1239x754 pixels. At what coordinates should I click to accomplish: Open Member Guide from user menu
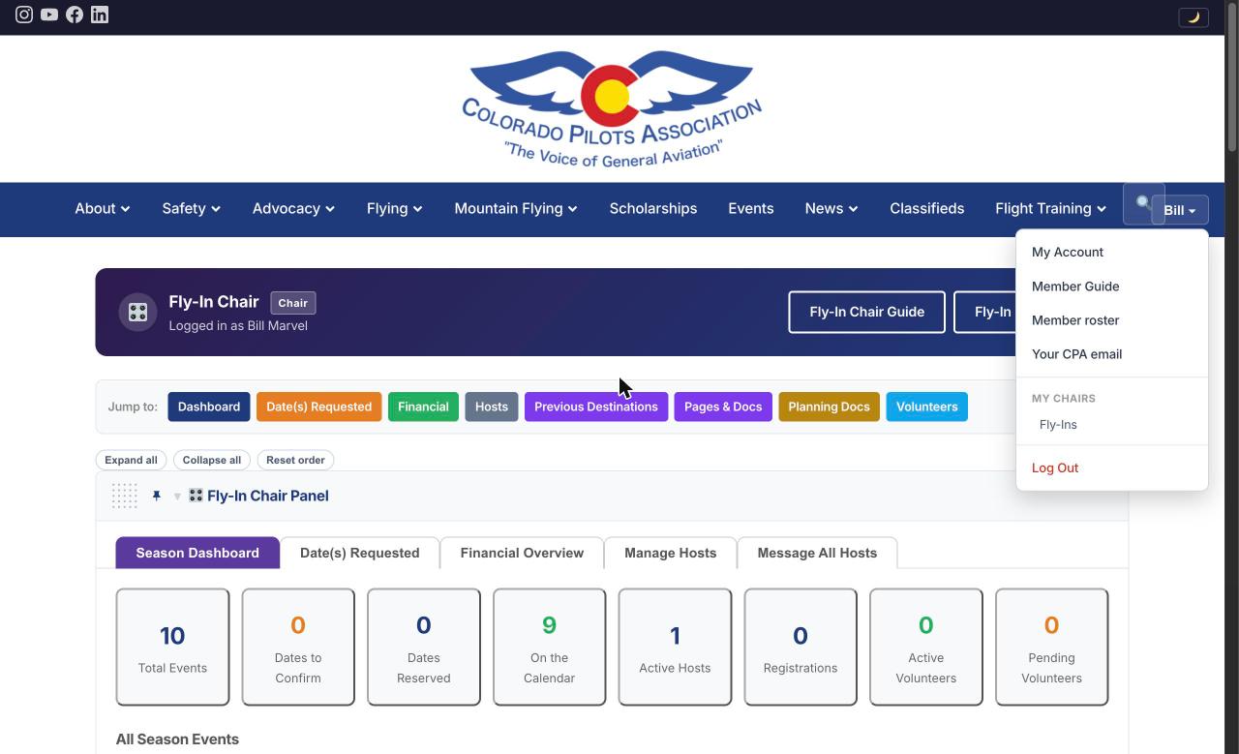pos(1112,287)
